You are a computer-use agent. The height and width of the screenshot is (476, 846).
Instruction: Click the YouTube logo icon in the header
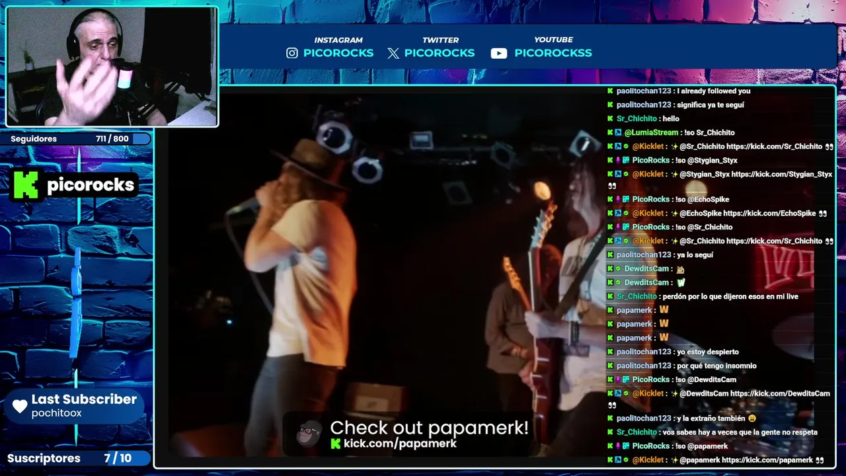(x=499, y=53)
